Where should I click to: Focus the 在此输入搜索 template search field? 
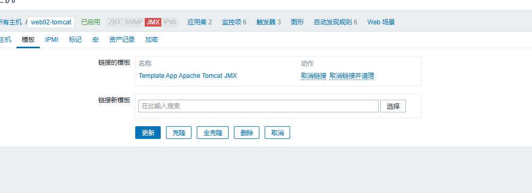pyautogui.click(x=258, y=106)
